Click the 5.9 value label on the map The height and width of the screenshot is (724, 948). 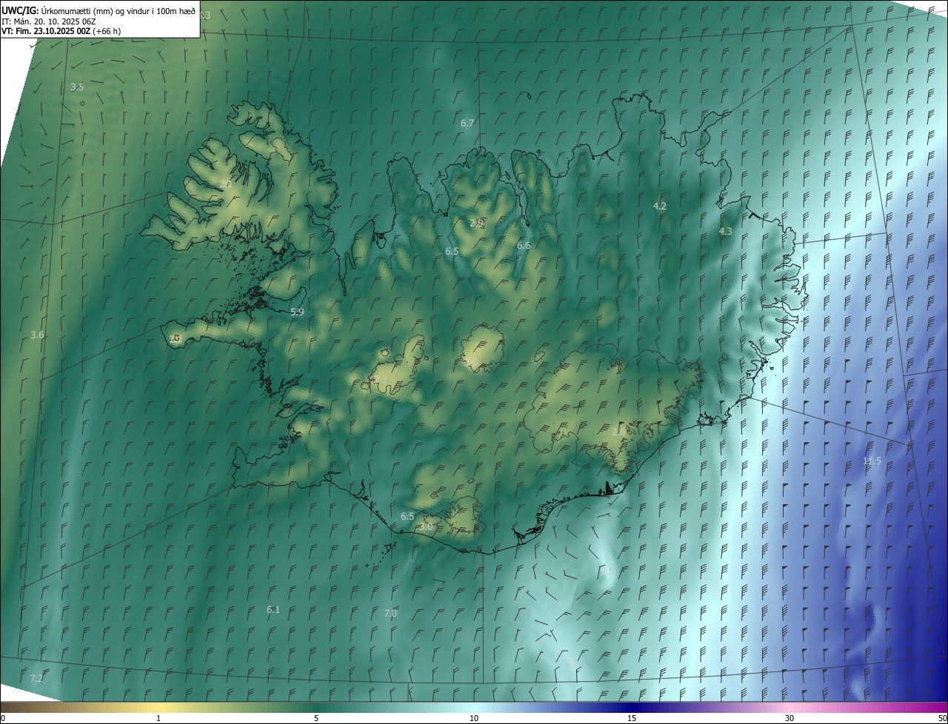click(x=297, y=312)
